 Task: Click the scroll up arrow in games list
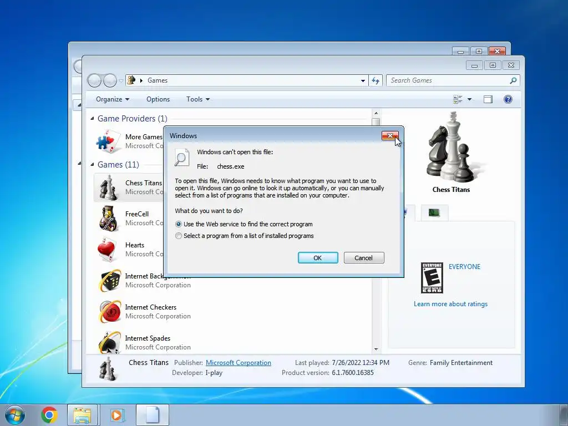point(376,113)
